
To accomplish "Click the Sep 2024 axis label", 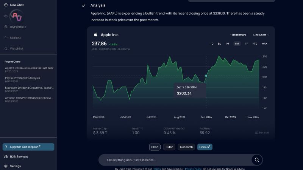I will [x=206, y=117].
